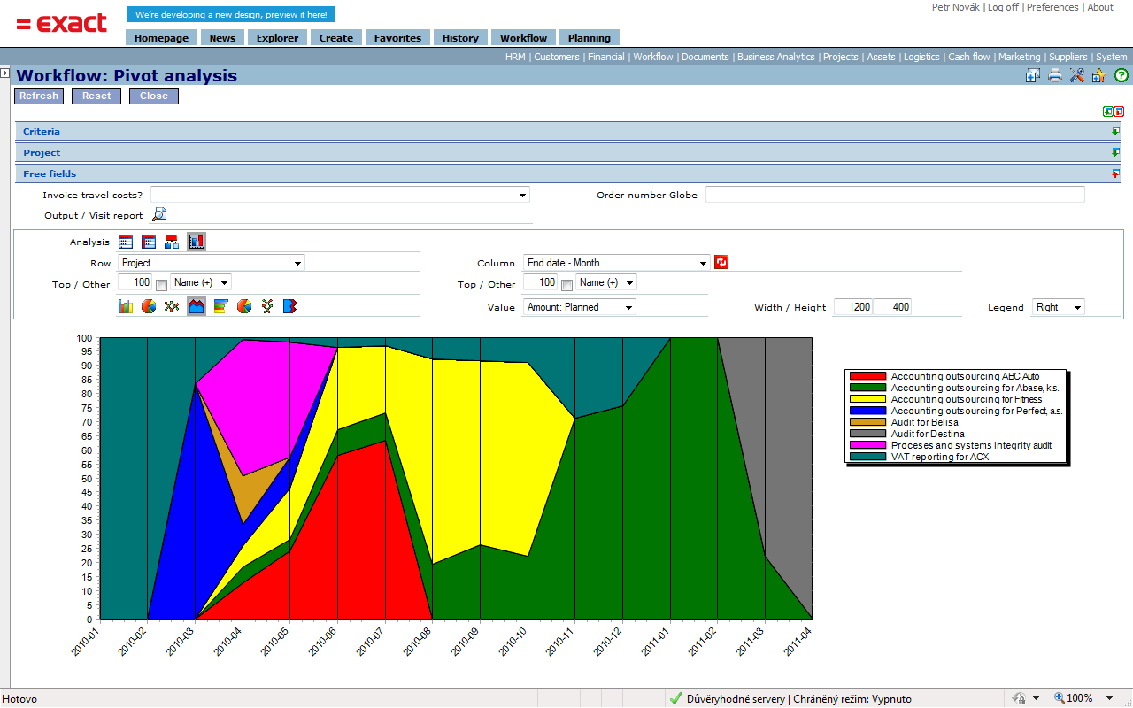
Task: Click the yellow Accounting outsourcing for Fitness swatch
Action: tap(867, 399)
